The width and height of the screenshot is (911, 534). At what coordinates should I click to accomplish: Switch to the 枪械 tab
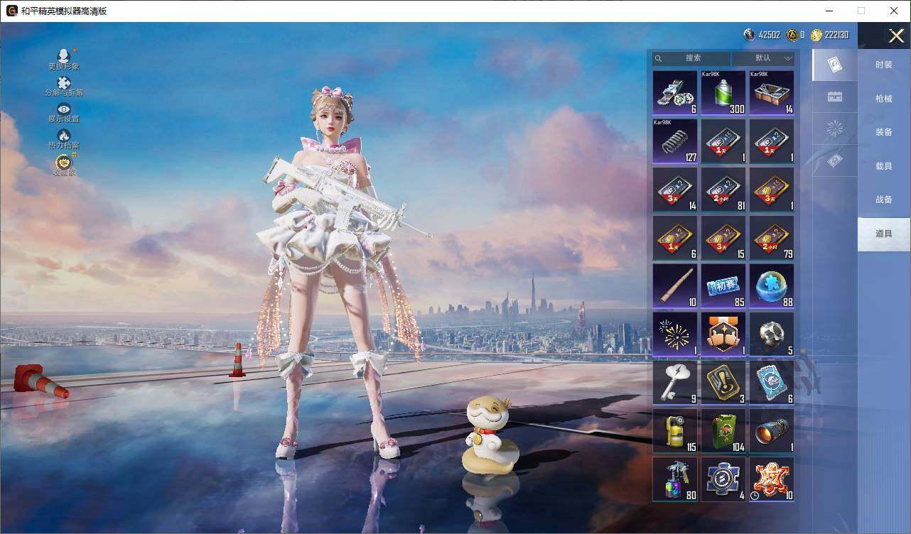click(x=884, y=99)
